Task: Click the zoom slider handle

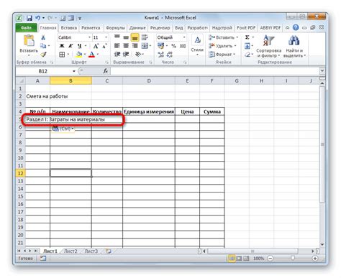Action: 293,258
